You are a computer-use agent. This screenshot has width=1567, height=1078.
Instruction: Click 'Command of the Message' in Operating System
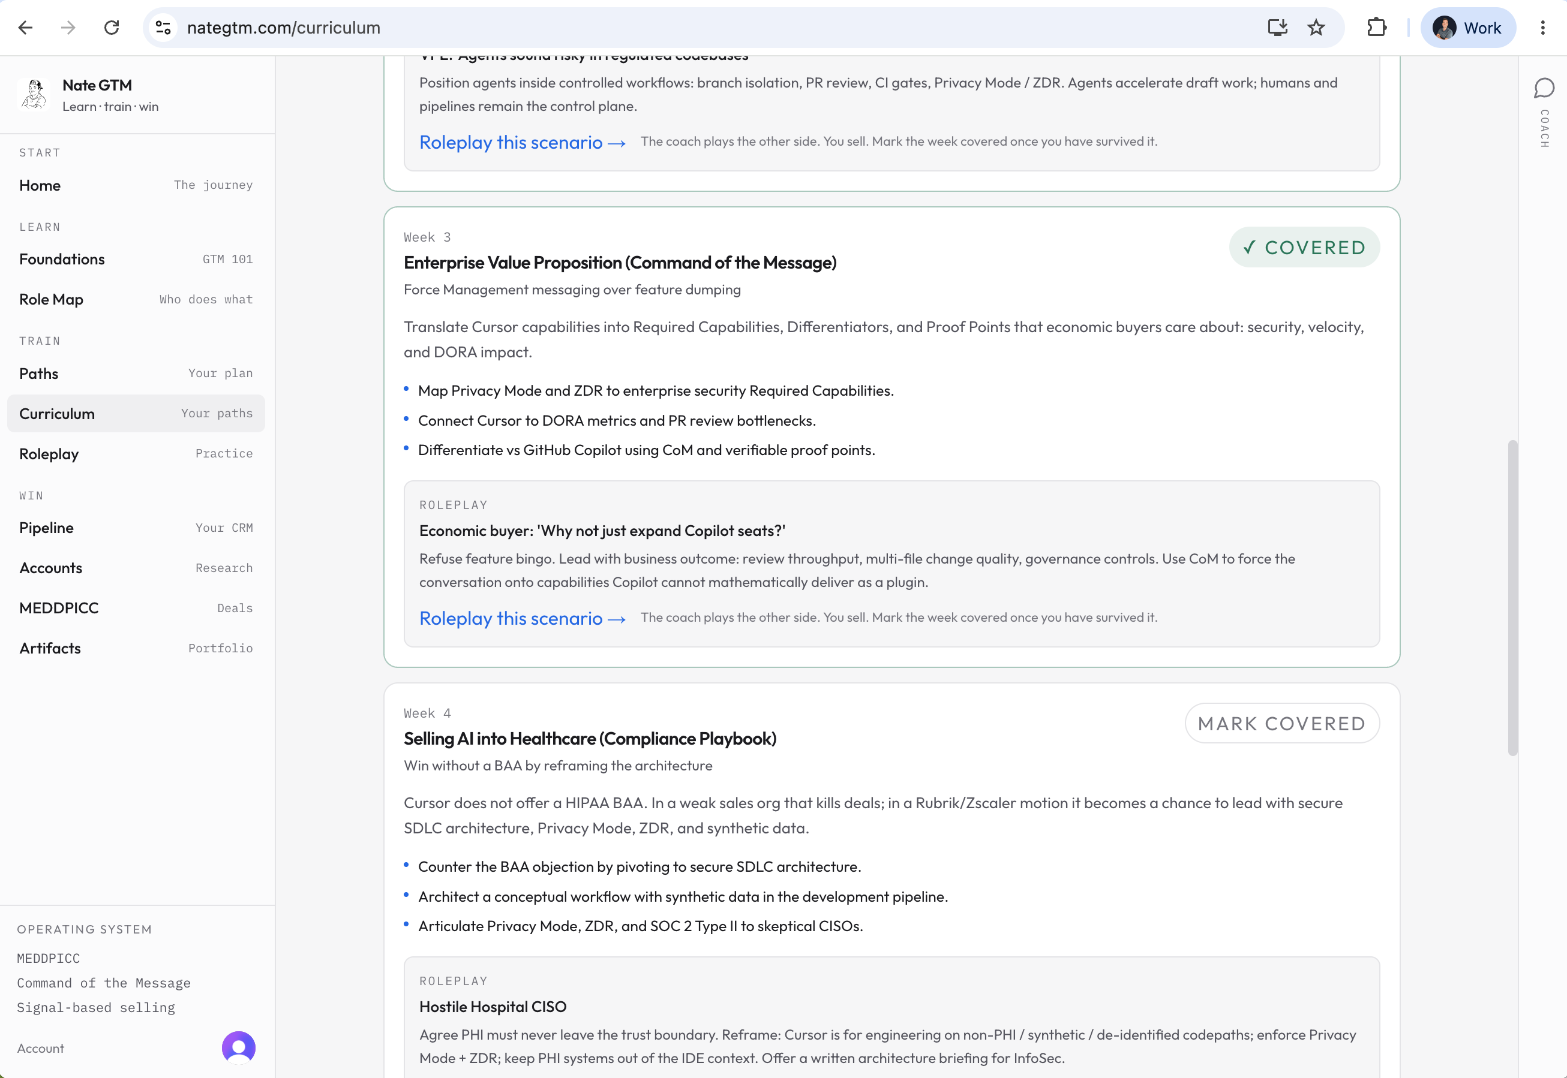point(103,983)
